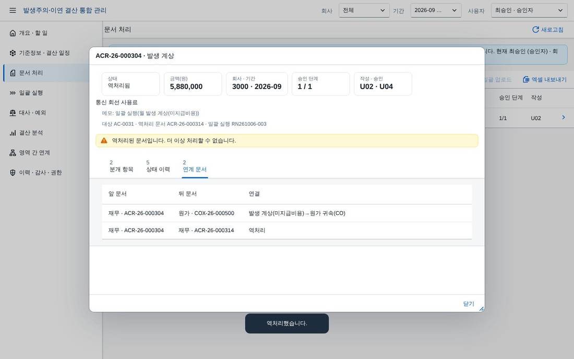The width and height of the screenshot is (574, 359).
Task: Select the 기준정보 · 결산 일정 gear icon
Action: [13, 53]
